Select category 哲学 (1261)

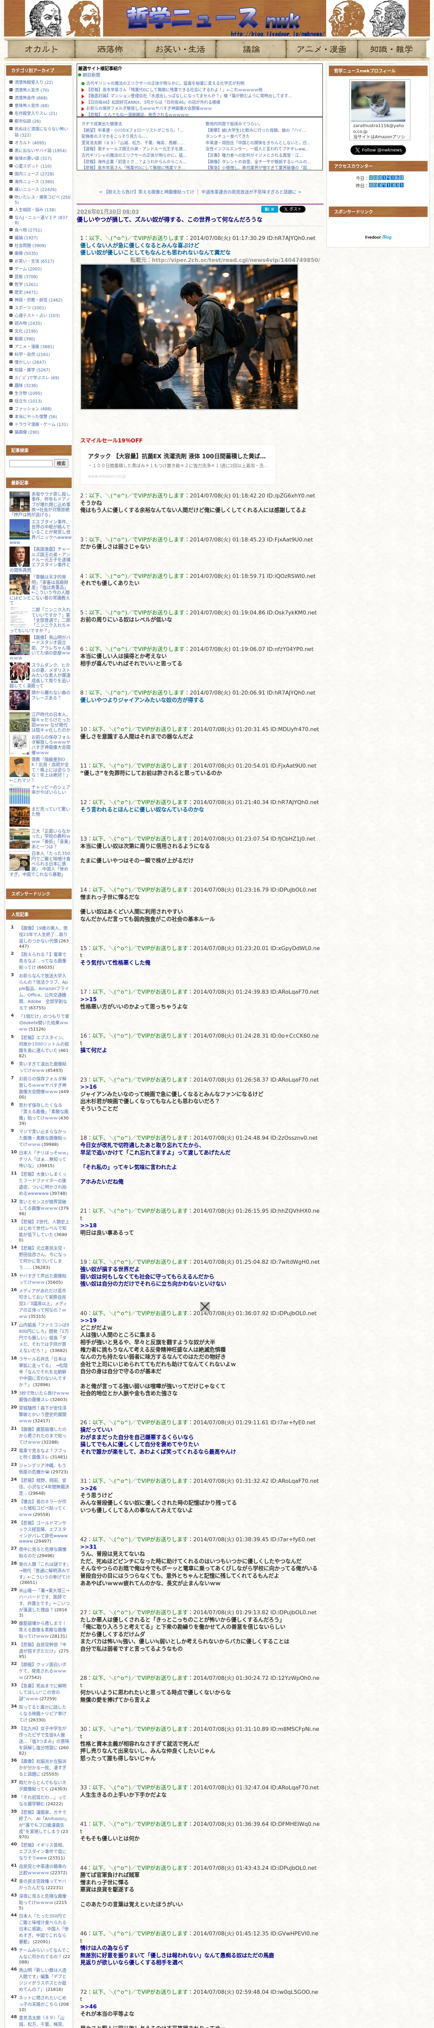point(25,284)
